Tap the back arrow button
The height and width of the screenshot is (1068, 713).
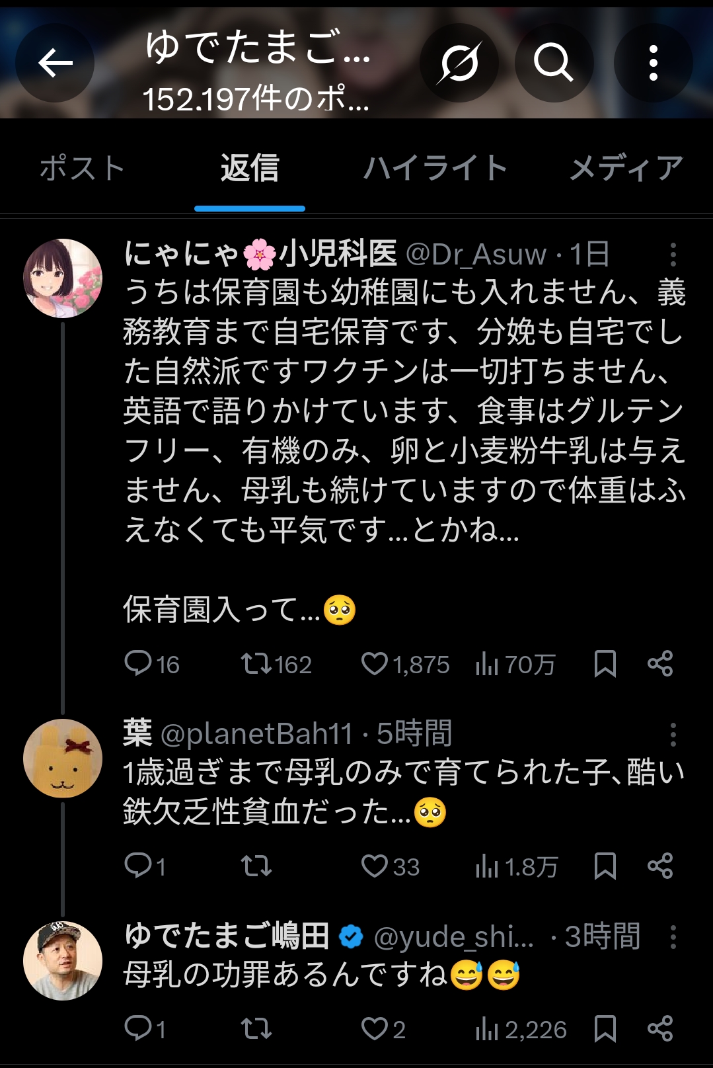click(55, 63)
